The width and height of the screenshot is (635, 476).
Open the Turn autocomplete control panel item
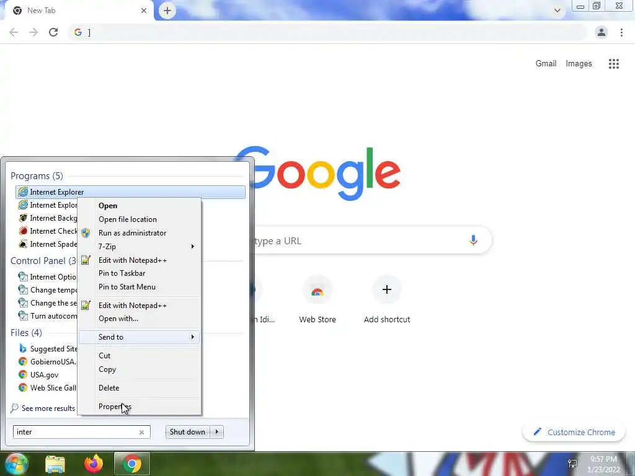pyautogui.click(x=47, y=315)
